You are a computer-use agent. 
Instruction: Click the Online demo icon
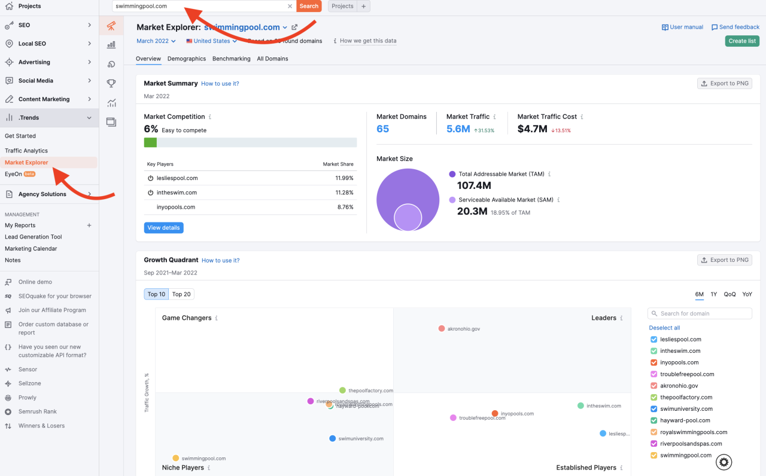click(x=8, y=282)
